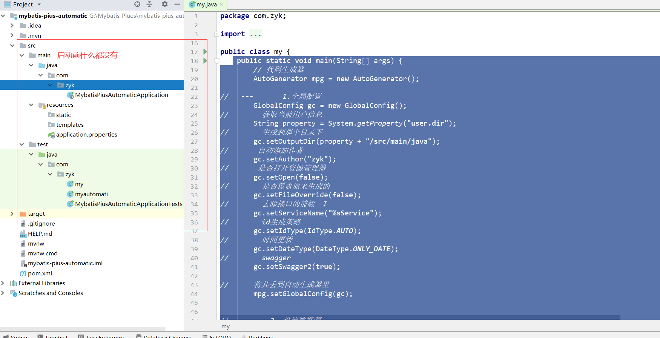
Task: Click the package com.zyk statement
Action: click(x=253, y=16)
